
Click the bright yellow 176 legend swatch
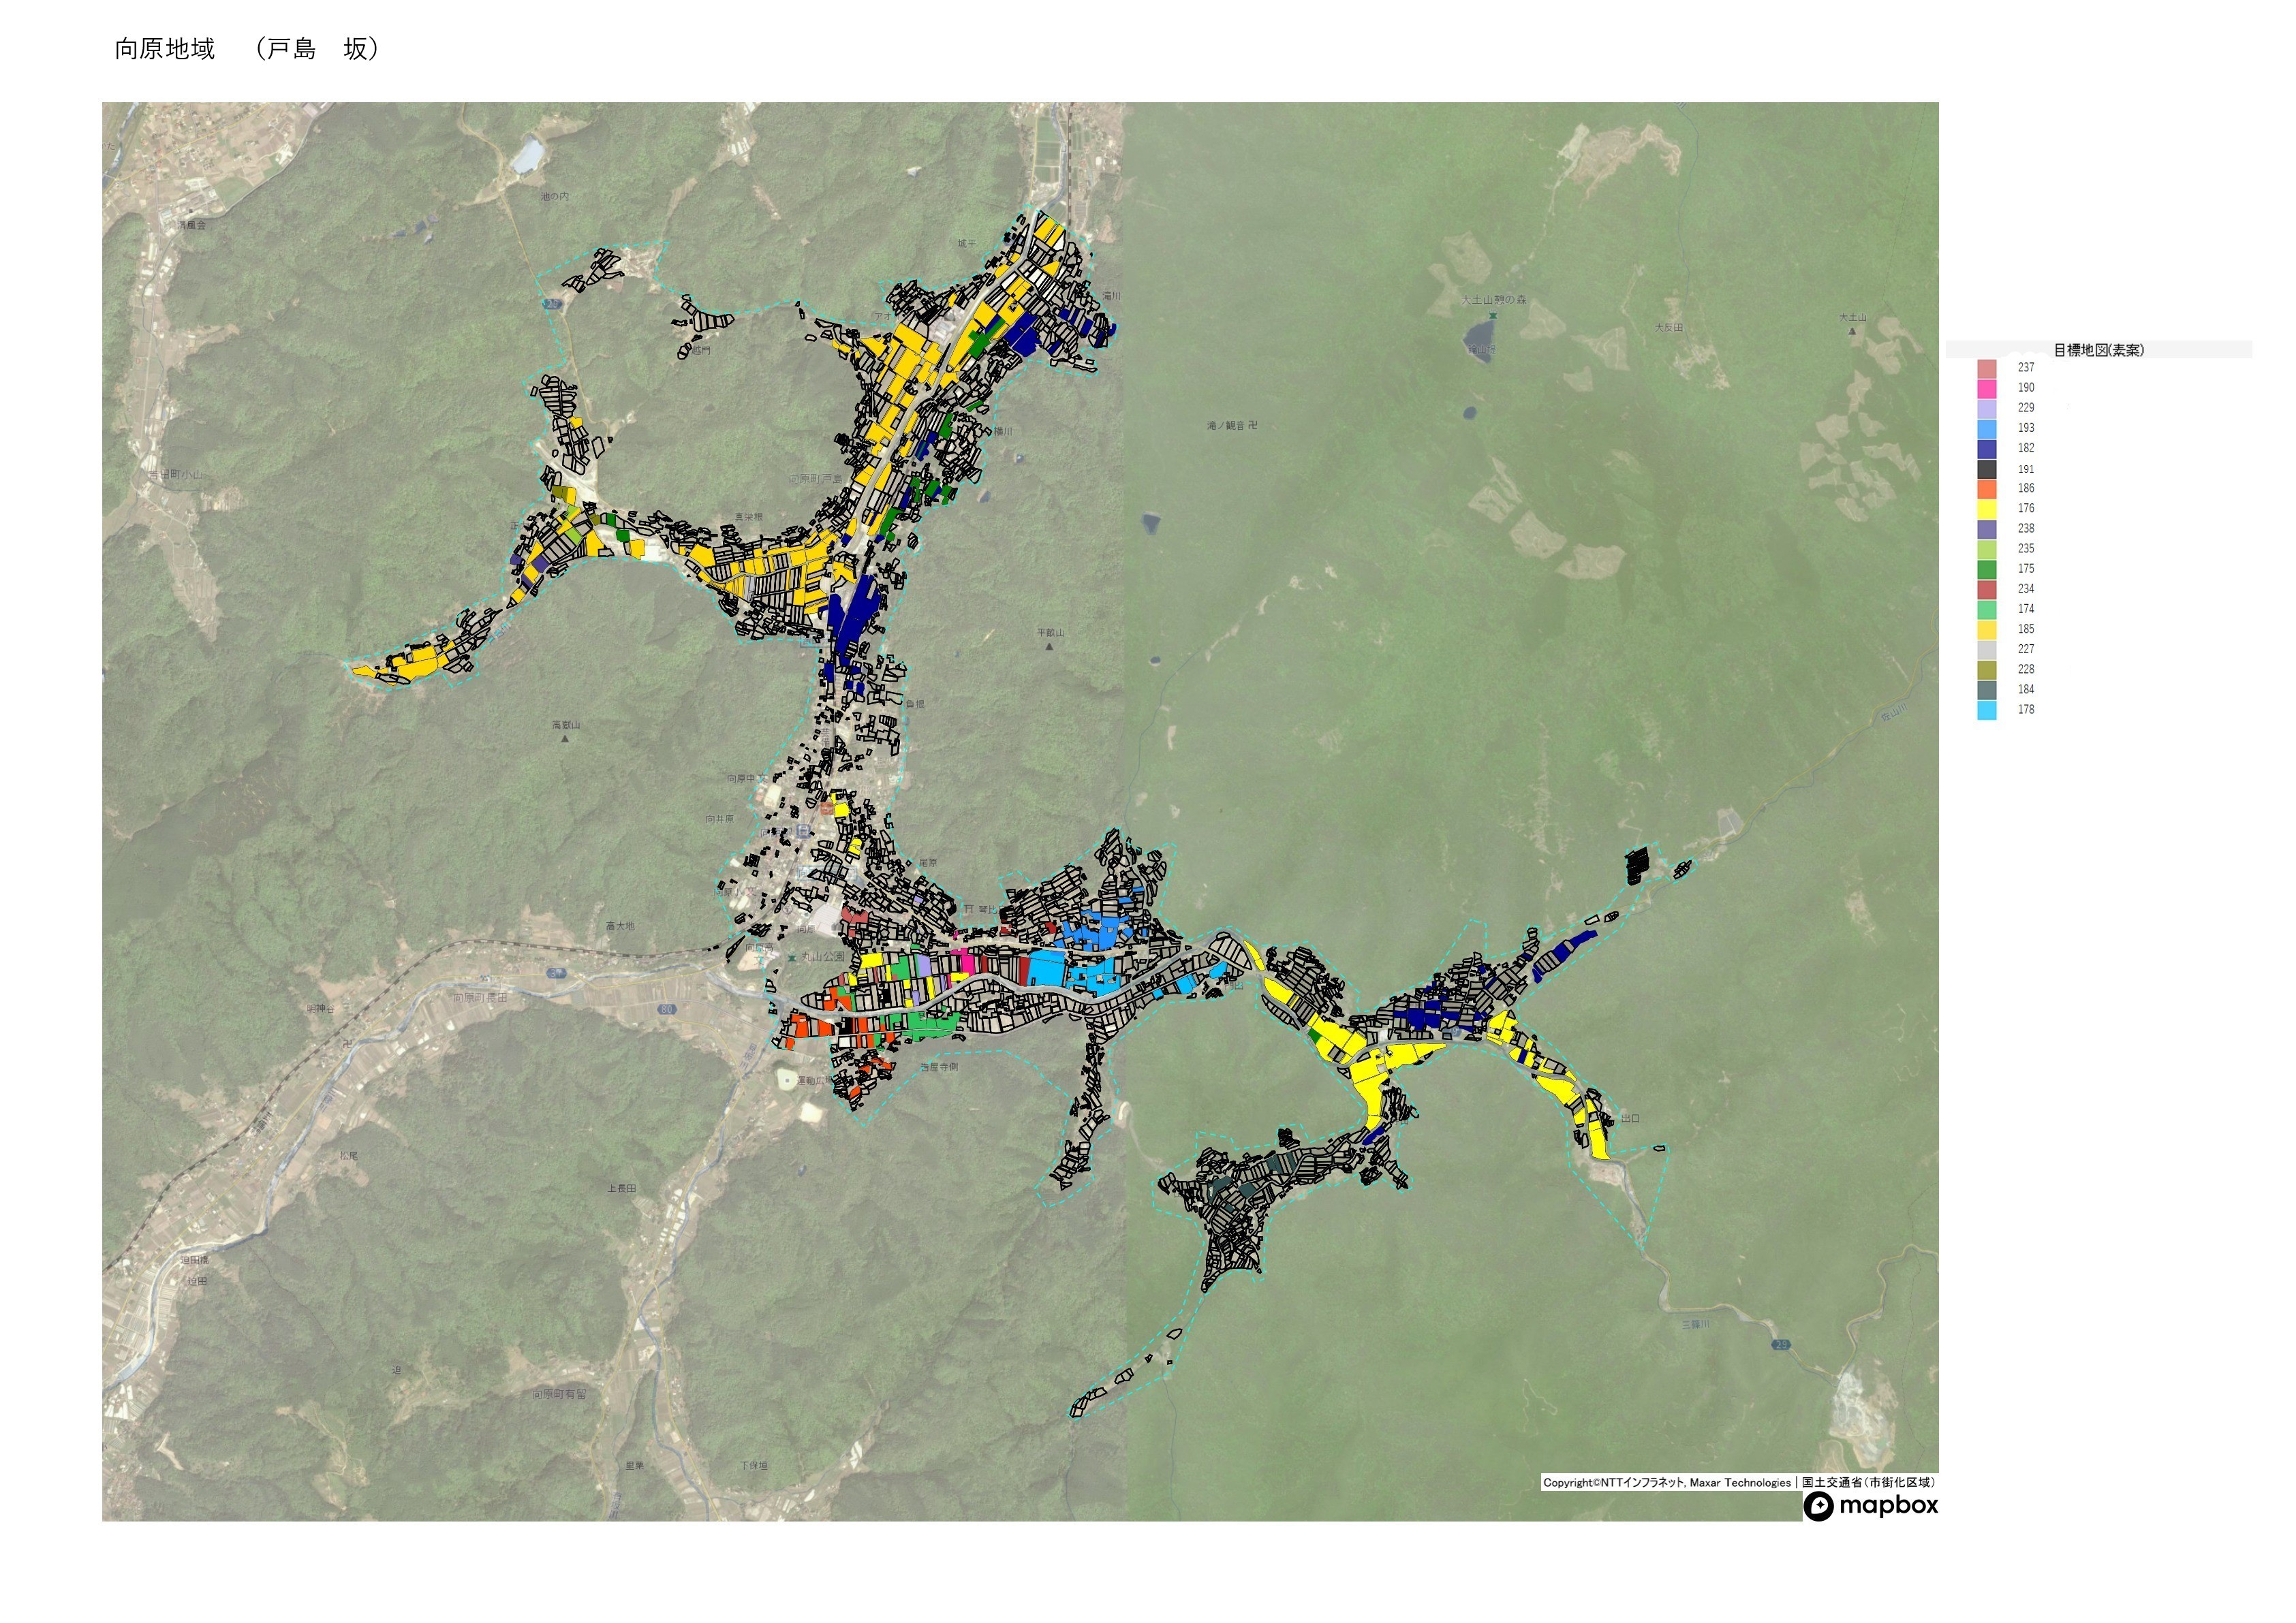[1987, 509]
